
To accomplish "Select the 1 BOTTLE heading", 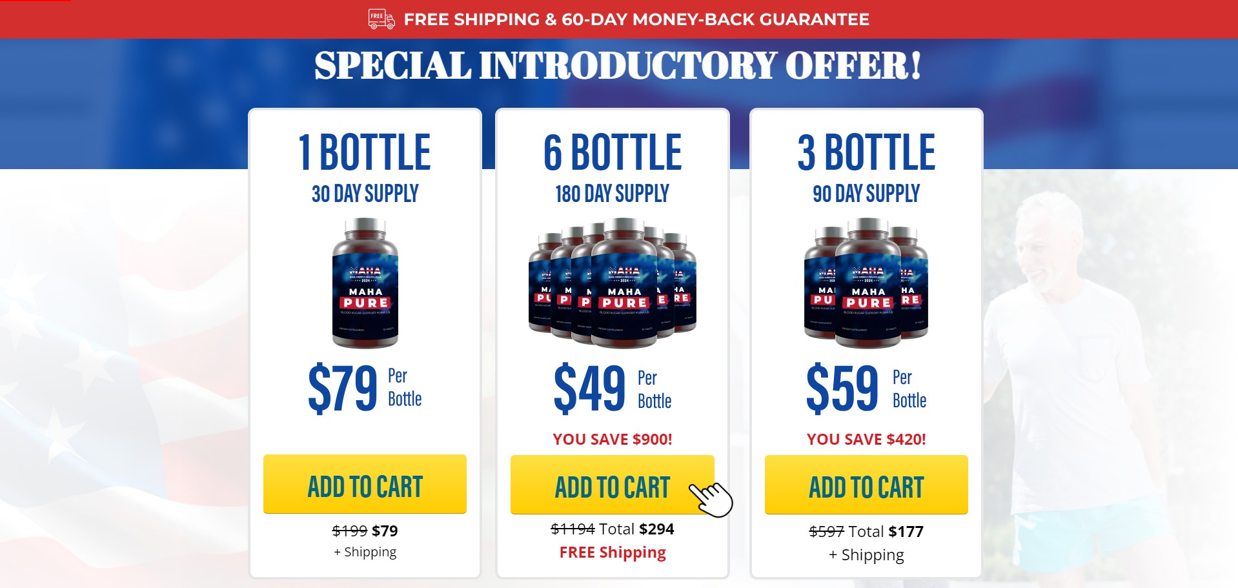I will (365, 153).
